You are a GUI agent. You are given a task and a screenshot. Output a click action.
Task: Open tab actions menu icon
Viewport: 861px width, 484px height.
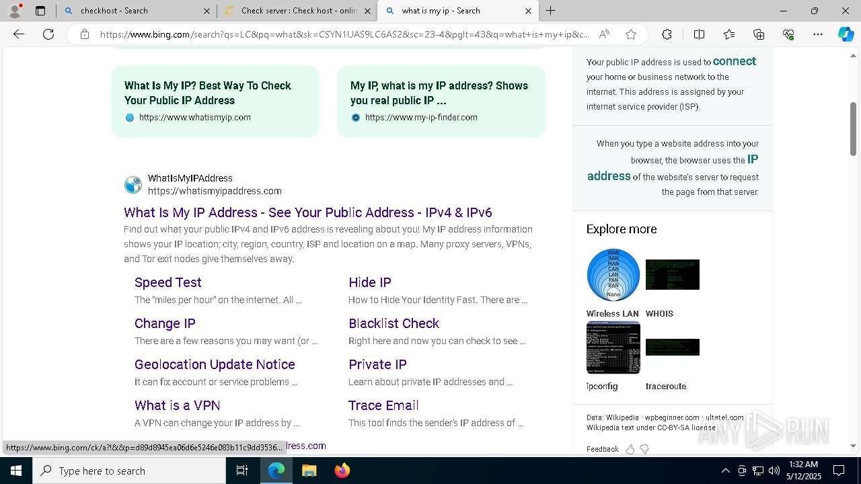[40, 11]
